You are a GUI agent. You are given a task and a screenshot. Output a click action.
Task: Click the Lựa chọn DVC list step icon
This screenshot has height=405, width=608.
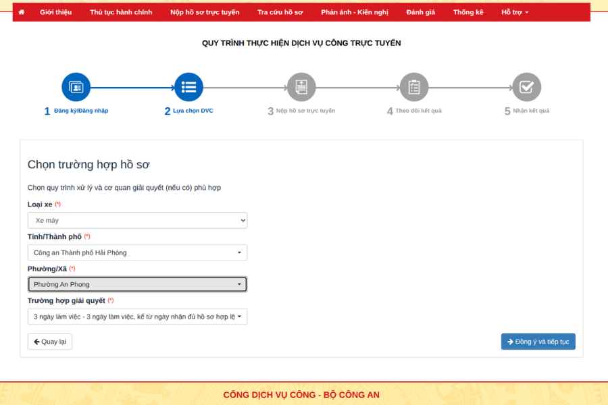click(189, 87)
